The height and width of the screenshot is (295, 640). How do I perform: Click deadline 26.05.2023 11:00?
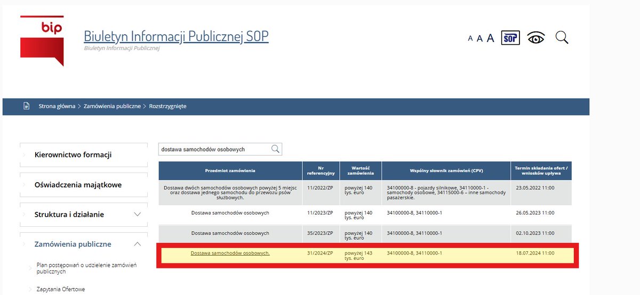[535, 212]
